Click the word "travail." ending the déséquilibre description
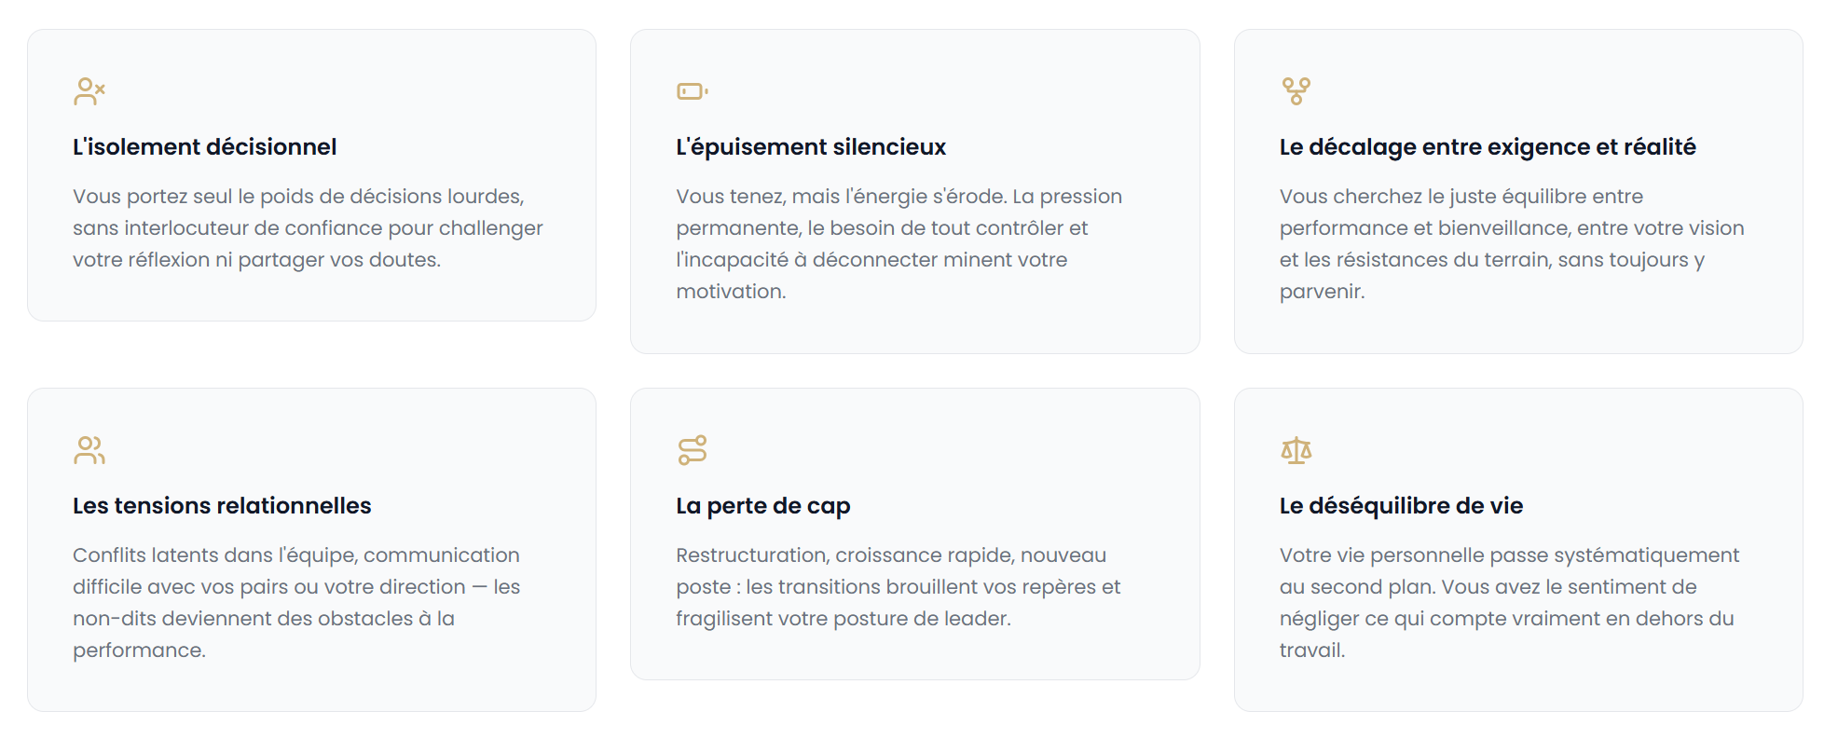1838x753 pixels. tap(1311, 650)
